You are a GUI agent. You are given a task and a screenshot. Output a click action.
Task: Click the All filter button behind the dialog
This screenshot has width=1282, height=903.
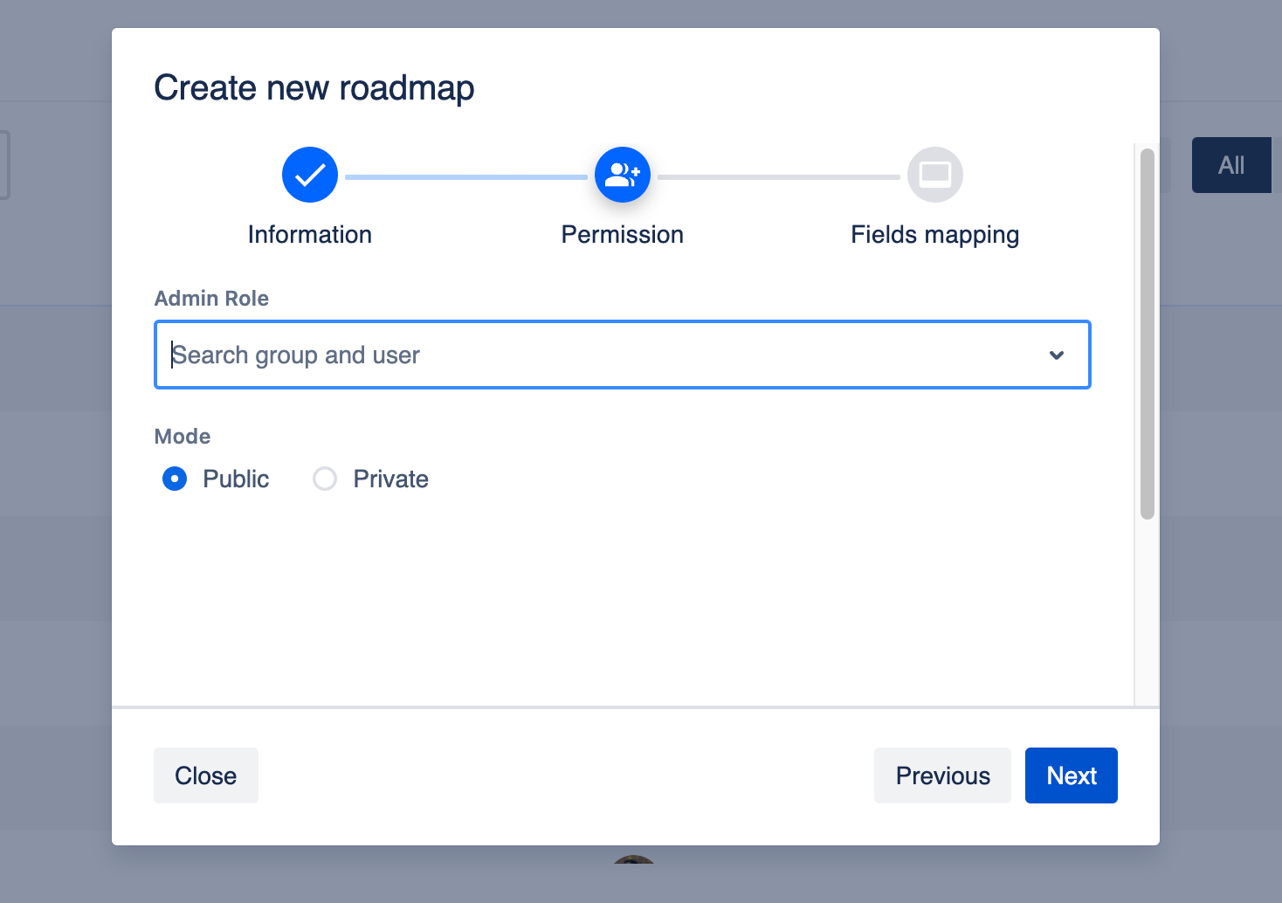(1231, 164)
